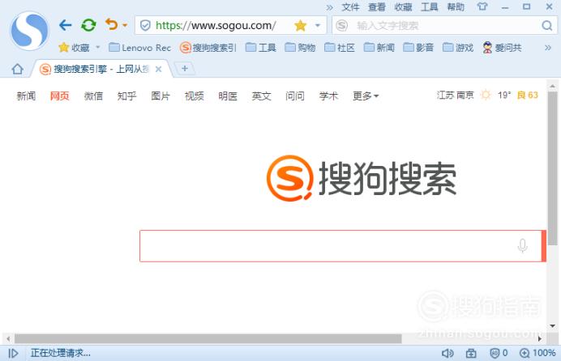Open the 明医 search category
This screenshot has height=361, width=561.
pyautogui.click(x=228, y=96)
